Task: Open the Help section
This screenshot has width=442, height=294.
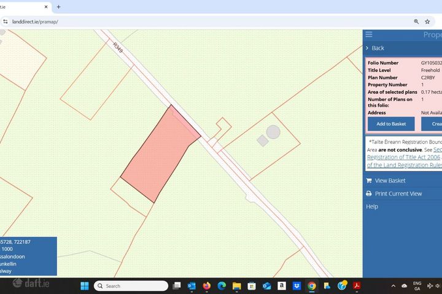Action: (x=372, y=206)
